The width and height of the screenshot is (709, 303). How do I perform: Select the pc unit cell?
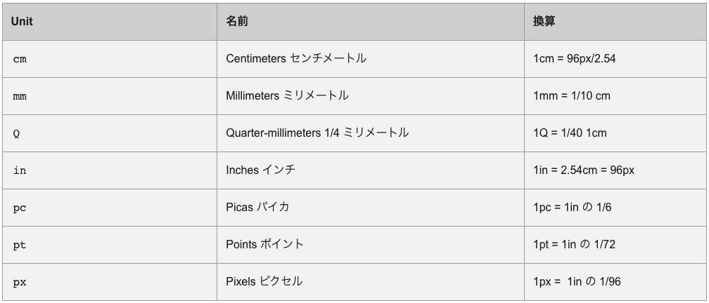point(110,208)
